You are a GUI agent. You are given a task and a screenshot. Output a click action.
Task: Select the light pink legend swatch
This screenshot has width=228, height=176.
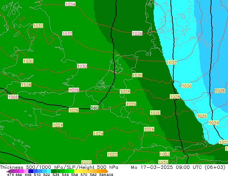pos(26,171)
